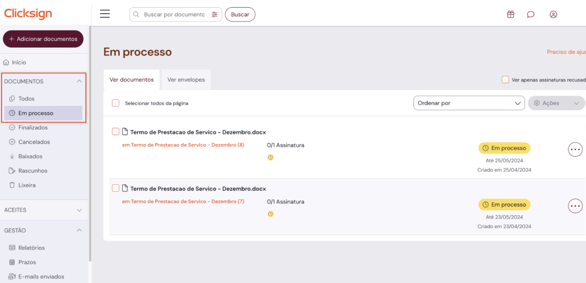Screen dimensions: 586x283
Task: Focus the 'Buscar por documento' search field
Action: coord(174,14)
